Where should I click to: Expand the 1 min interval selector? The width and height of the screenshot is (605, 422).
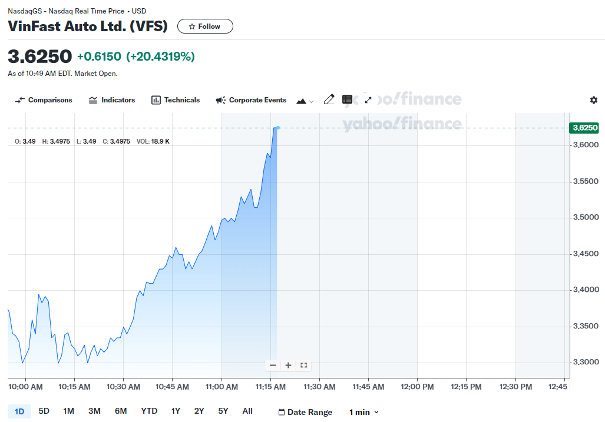pyautogui.click(x=364, y=413)
